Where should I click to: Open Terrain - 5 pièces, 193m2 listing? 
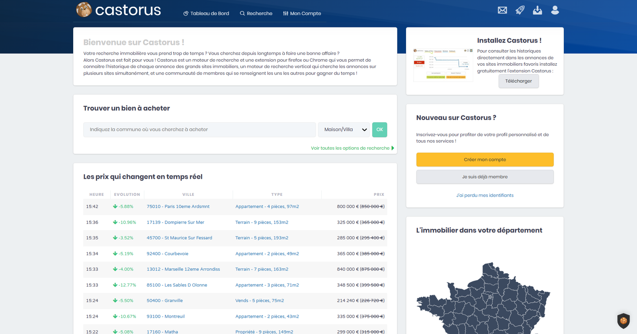(x=262, y=238)
